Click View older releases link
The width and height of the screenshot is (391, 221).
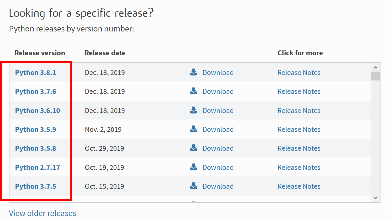tap(43, 213)
